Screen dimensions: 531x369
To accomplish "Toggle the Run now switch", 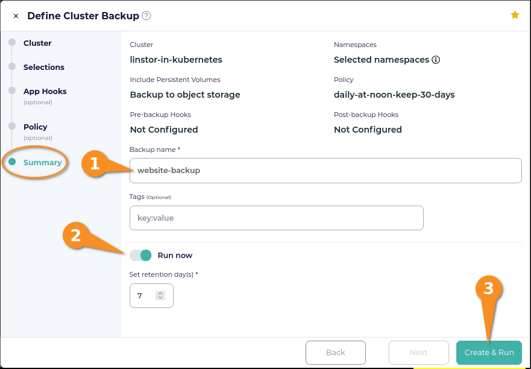I will 140,256.
